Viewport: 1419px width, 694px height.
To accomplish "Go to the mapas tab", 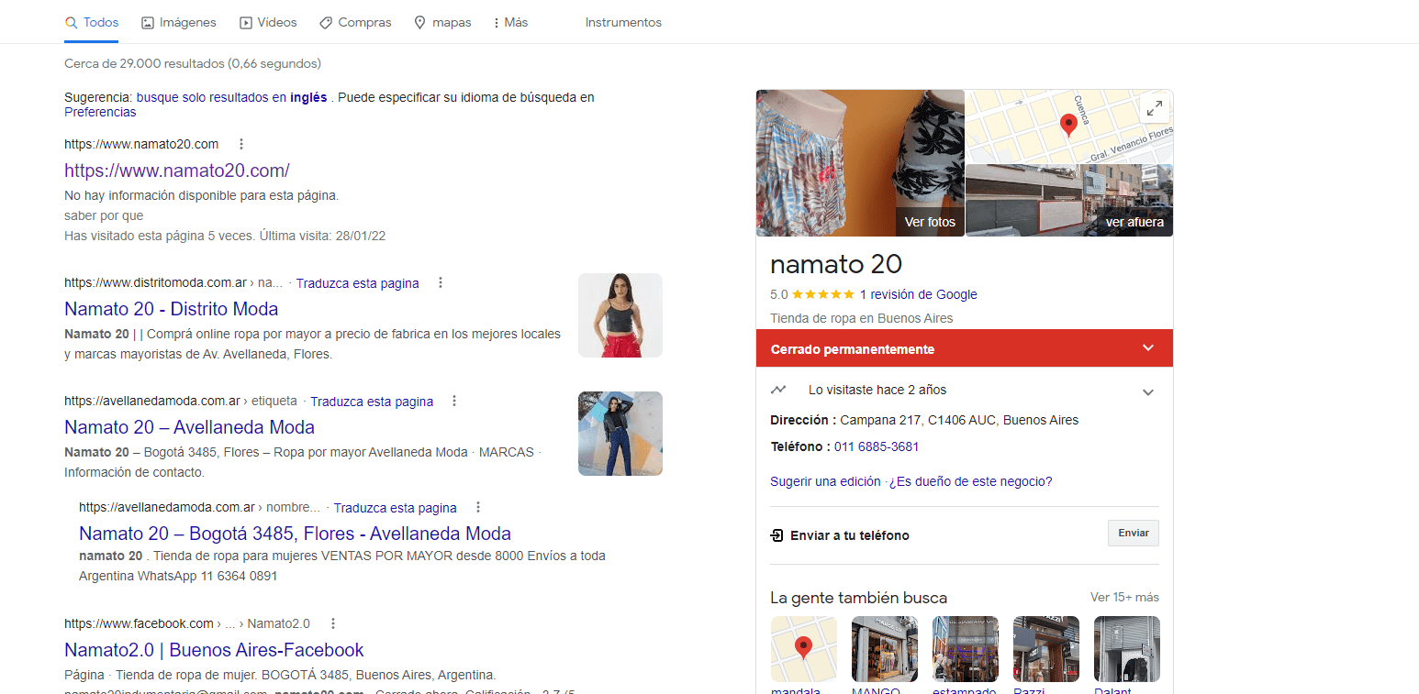I will [442, 22].
